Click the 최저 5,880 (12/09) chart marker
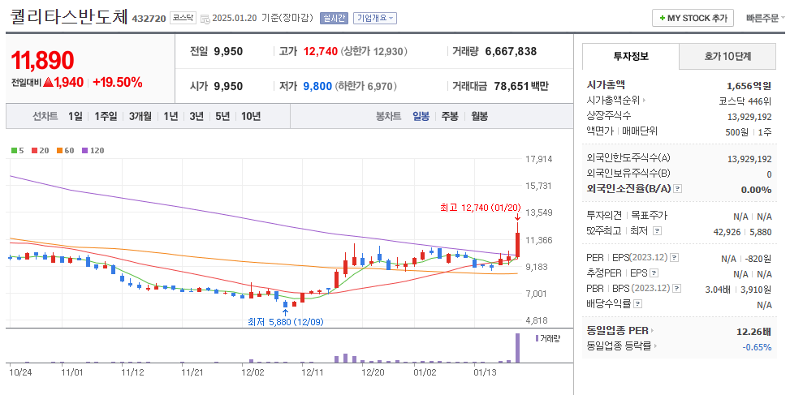Screen dimensions: 790x395 point(286,322)
